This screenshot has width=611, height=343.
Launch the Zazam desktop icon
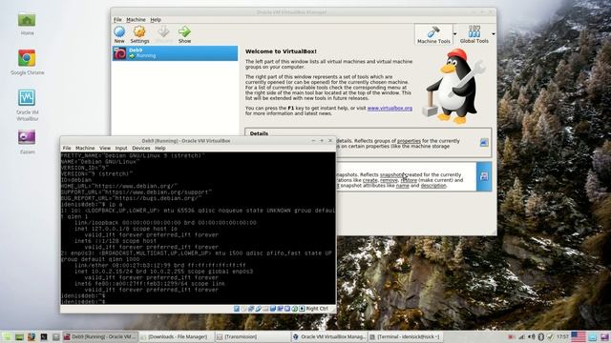(x=27, y=142)
